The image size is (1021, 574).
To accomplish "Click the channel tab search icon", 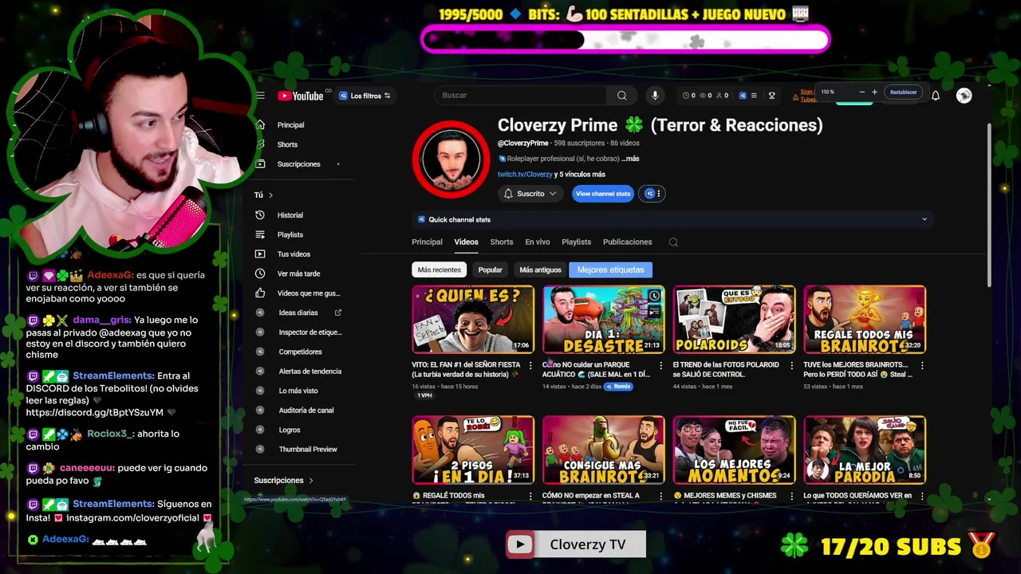I will pos(673,242).
